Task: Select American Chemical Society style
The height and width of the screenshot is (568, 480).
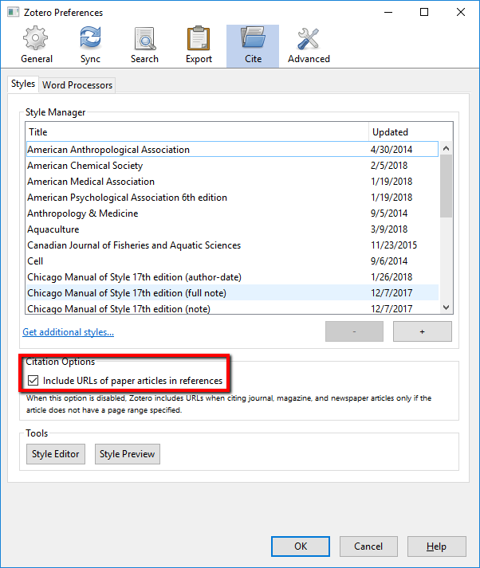Action: (232, 166)
